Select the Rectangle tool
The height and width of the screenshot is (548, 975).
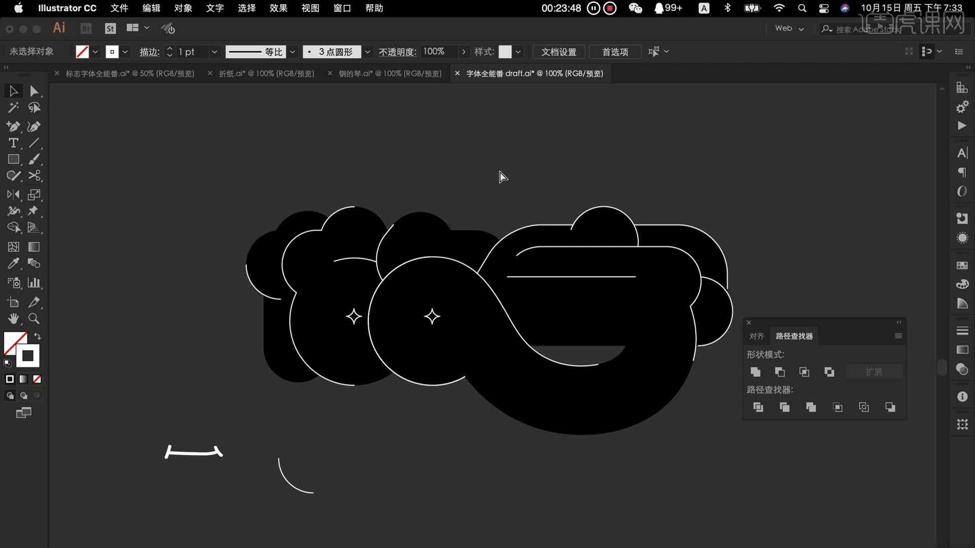pos(13,159)
